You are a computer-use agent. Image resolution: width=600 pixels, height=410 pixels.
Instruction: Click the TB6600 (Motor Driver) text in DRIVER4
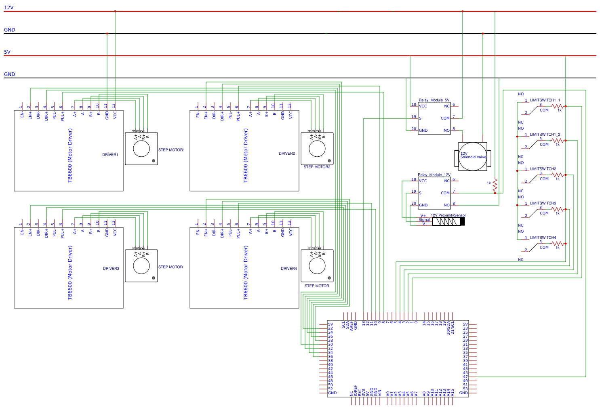(246, 273)
